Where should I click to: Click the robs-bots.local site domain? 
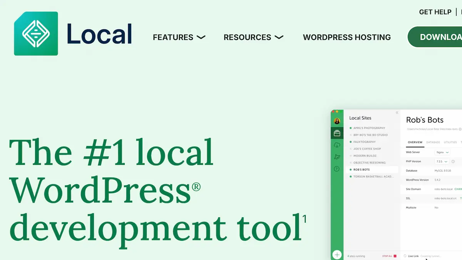pyautogui.click(x=444, y=189)
